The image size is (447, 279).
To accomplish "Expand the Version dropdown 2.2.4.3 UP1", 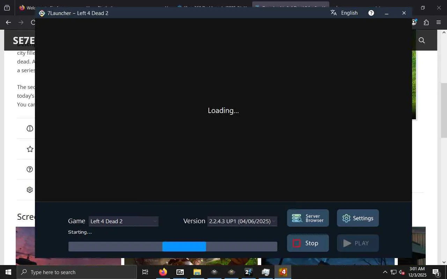I will 242,221.
